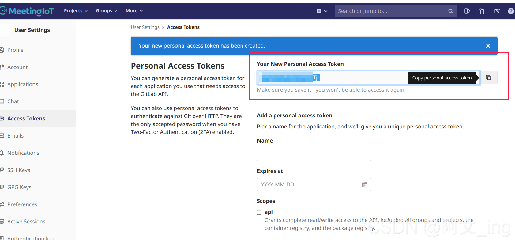Click the Help question mark icon
The height and width of the screenshot is (240, 515).
[x=511, y=11]
